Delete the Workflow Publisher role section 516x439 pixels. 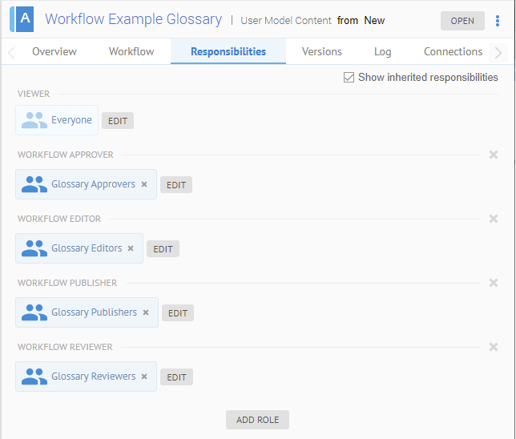pyautogui.click(x=494, y=283)
